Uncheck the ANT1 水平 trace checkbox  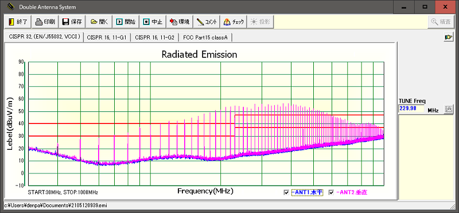(286, 192)
